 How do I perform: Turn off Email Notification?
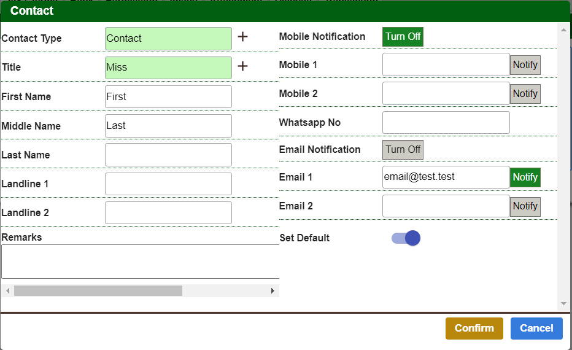click(403, 150)
